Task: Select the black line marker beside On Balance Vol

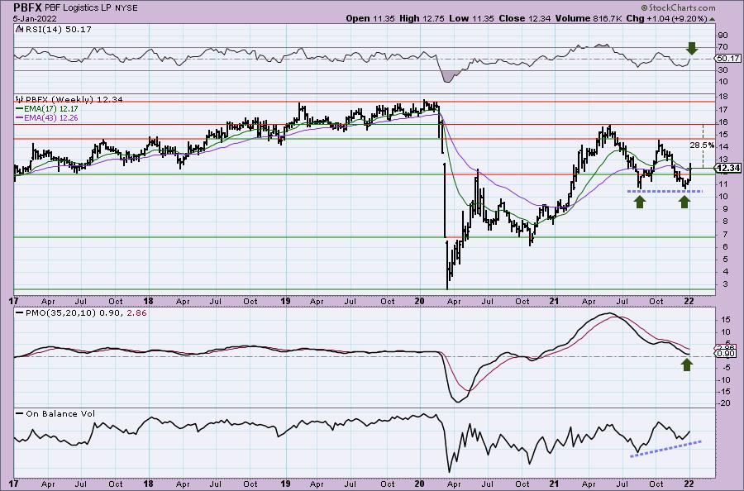Action: point(19,413)
